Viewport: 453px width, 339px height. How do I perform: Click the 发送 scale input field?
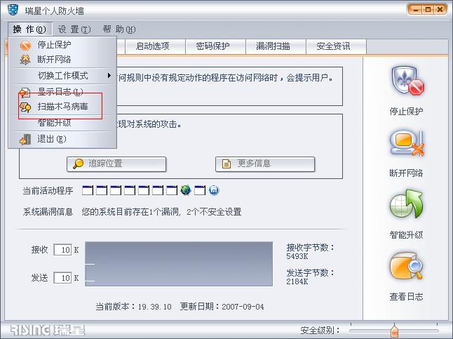pos(62,278)
